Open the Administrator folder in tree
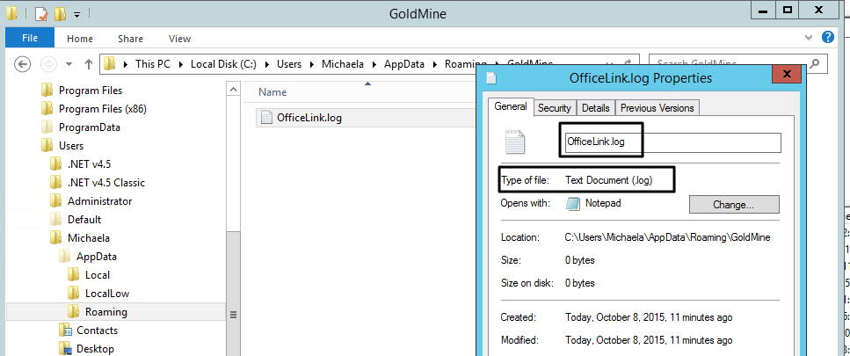The image size is (850, 356). click(x=99, y=201)
